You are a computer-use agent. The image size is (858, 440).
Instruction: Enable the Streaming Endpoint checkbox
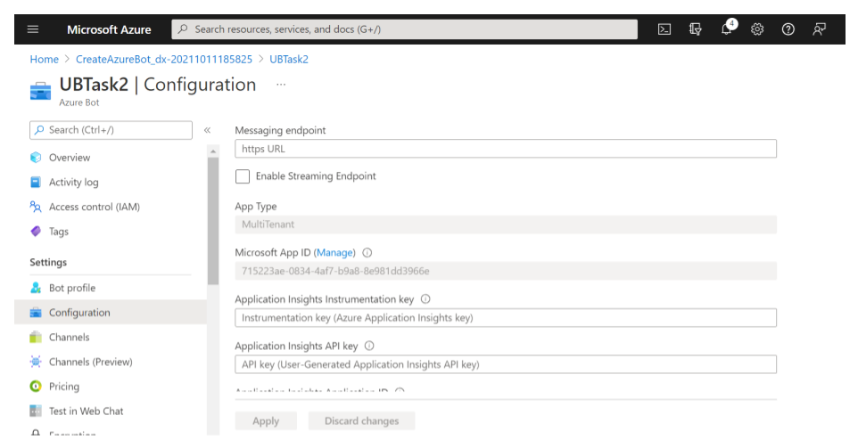(243, 176)
